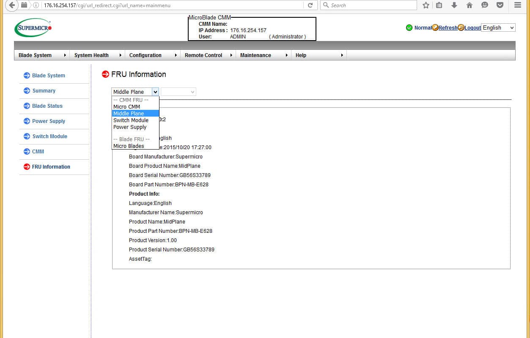Image resolution: width=530 pixels, height=338 pixels.
Task: Click the Normal status link
Action: (x=423, y=28)
